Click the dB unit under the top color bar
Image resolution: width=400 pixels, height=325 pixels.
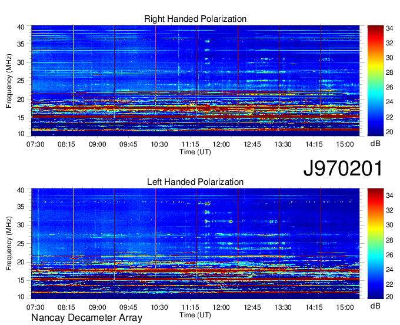375,144
